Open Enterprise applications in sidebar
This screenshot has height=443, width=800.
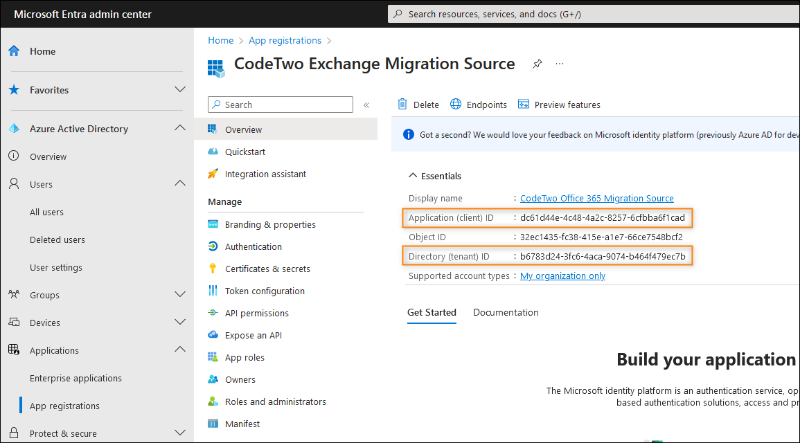pyautogui.click(x=75, y=378)
